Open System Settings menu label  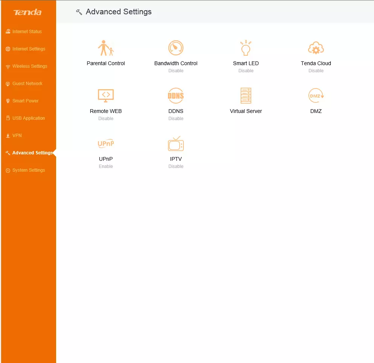(29, 170)
